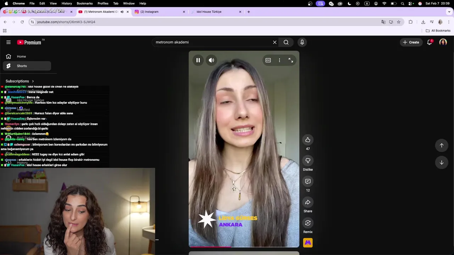Switch the Short to fullscreen
Screen dimensions: 454x255
click(x=291, y=60)
